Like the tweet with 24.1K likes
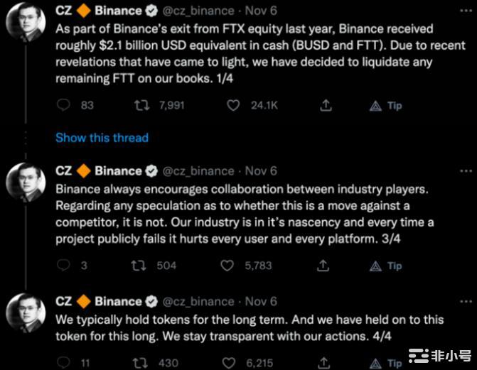 coord(234,105)
